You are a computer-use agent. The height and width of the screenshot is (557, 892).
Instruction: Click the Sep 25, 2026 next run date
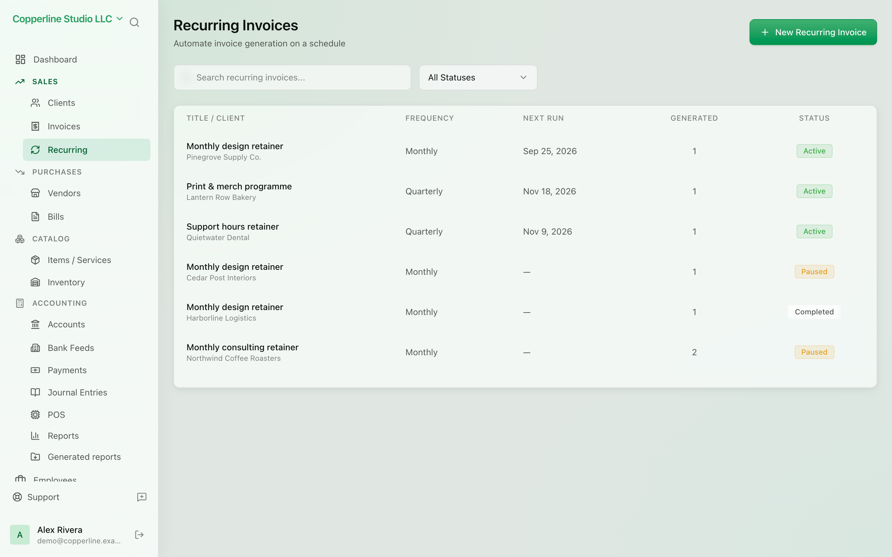550,151
